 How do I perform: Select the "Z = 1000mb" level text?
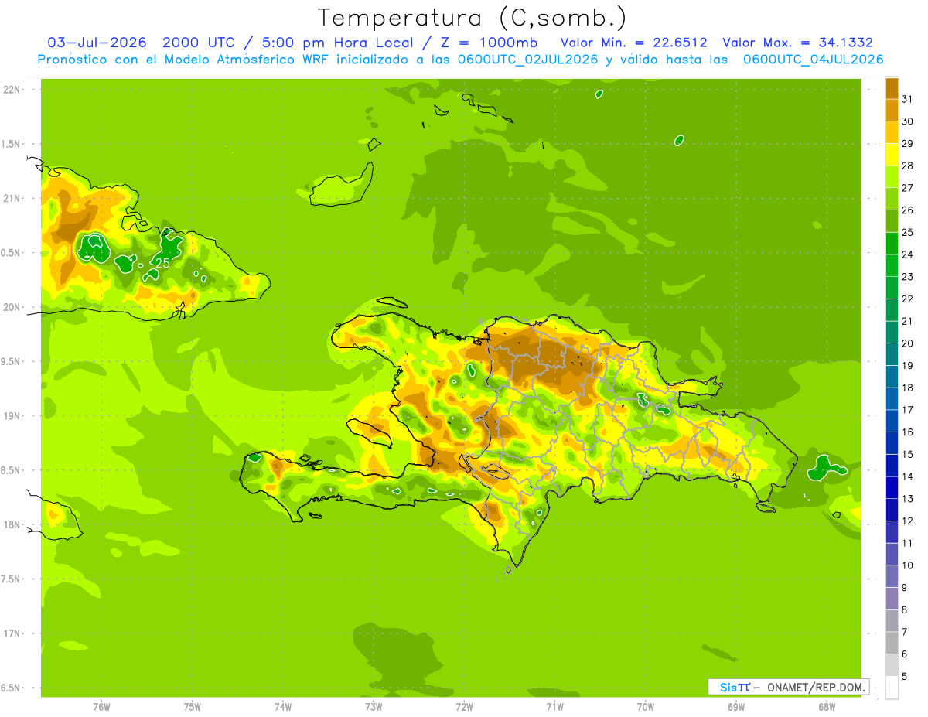[x=487, y=43]
